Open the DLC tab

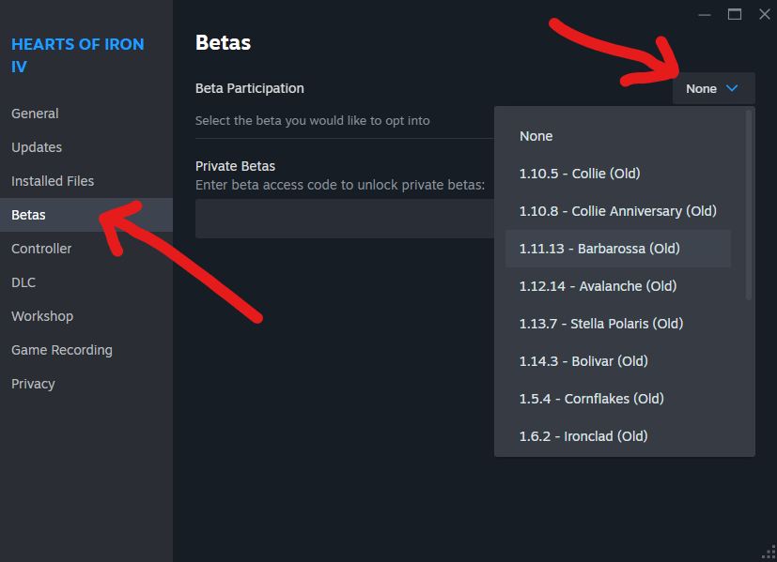pos(23,282)
